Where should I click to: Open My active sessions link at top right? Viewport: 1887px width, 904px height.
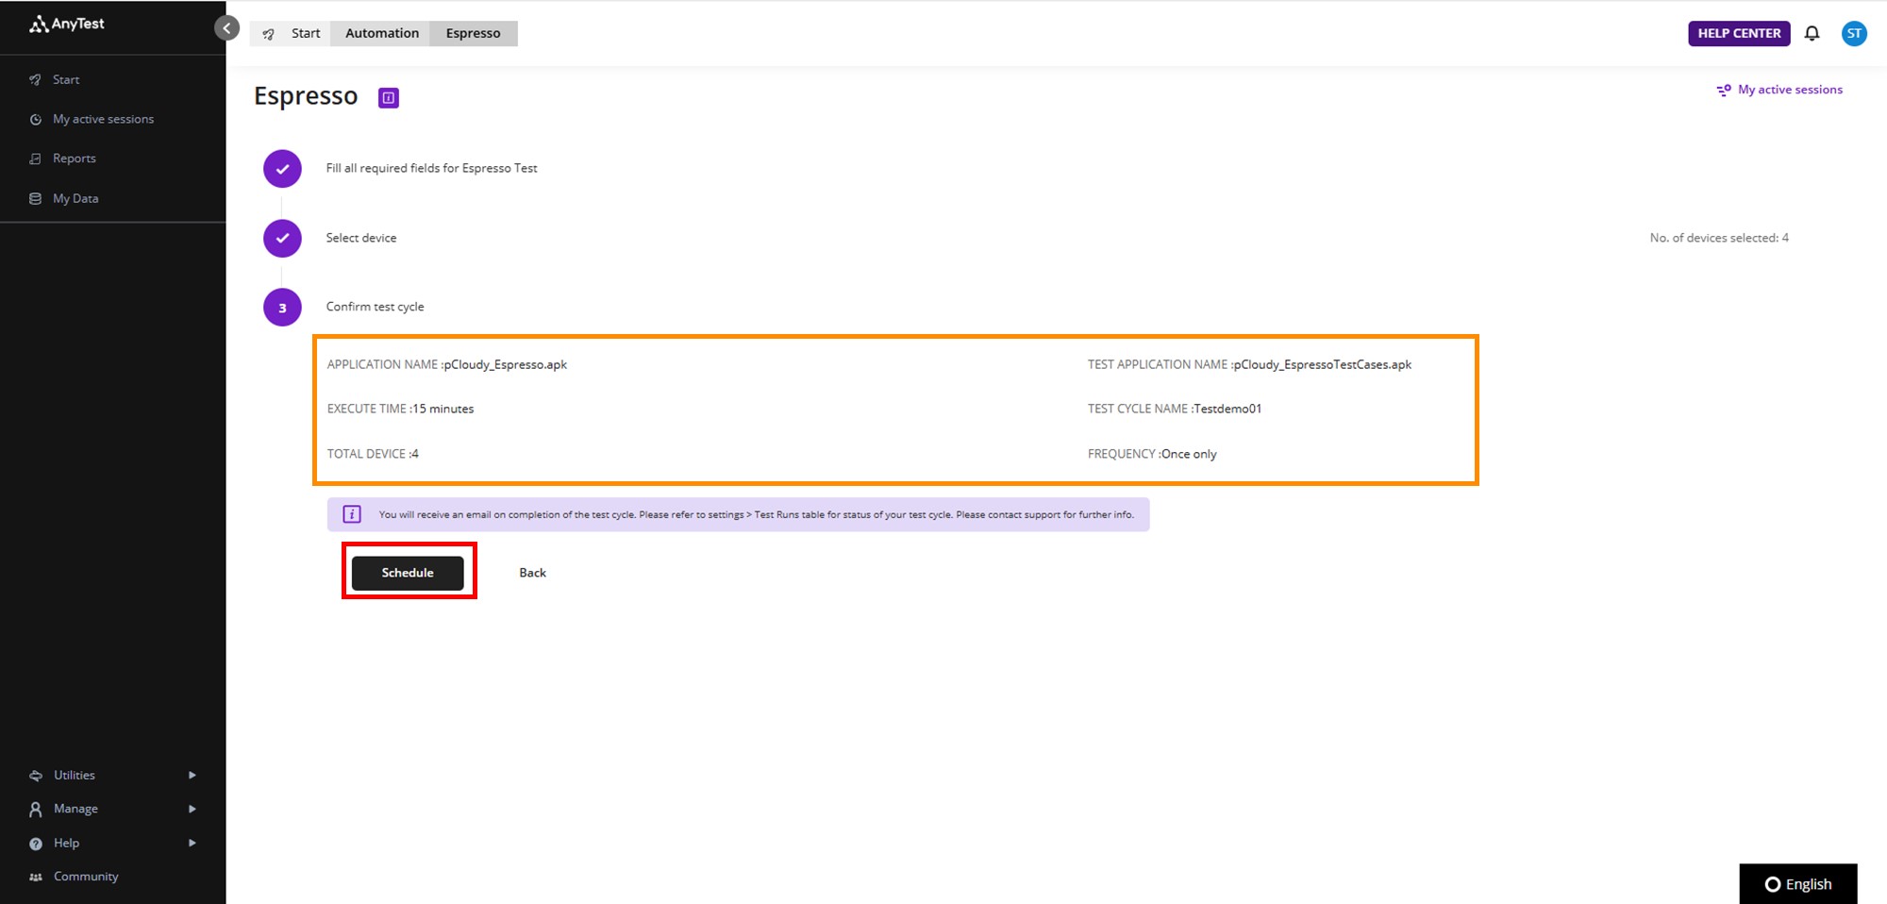pos(1790,90)
